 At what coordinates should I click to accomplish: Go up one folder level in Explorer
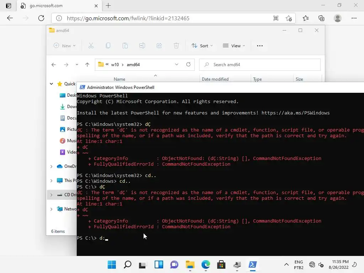pyautogui.click(x=87, y=65)
